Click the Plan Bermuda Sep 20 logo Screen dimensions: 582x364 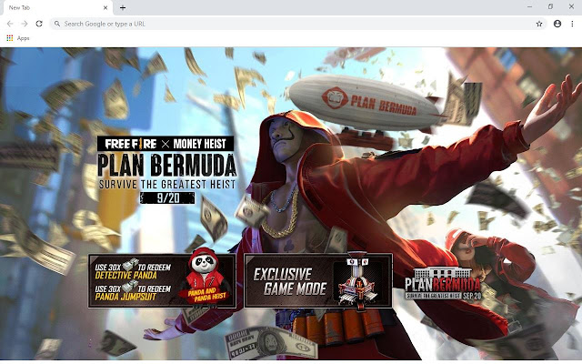pos(443,284)
